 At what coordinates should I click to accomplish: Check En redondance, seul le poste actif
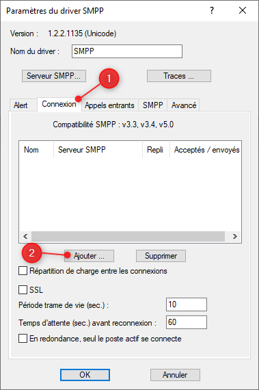(x=23, y=339)
